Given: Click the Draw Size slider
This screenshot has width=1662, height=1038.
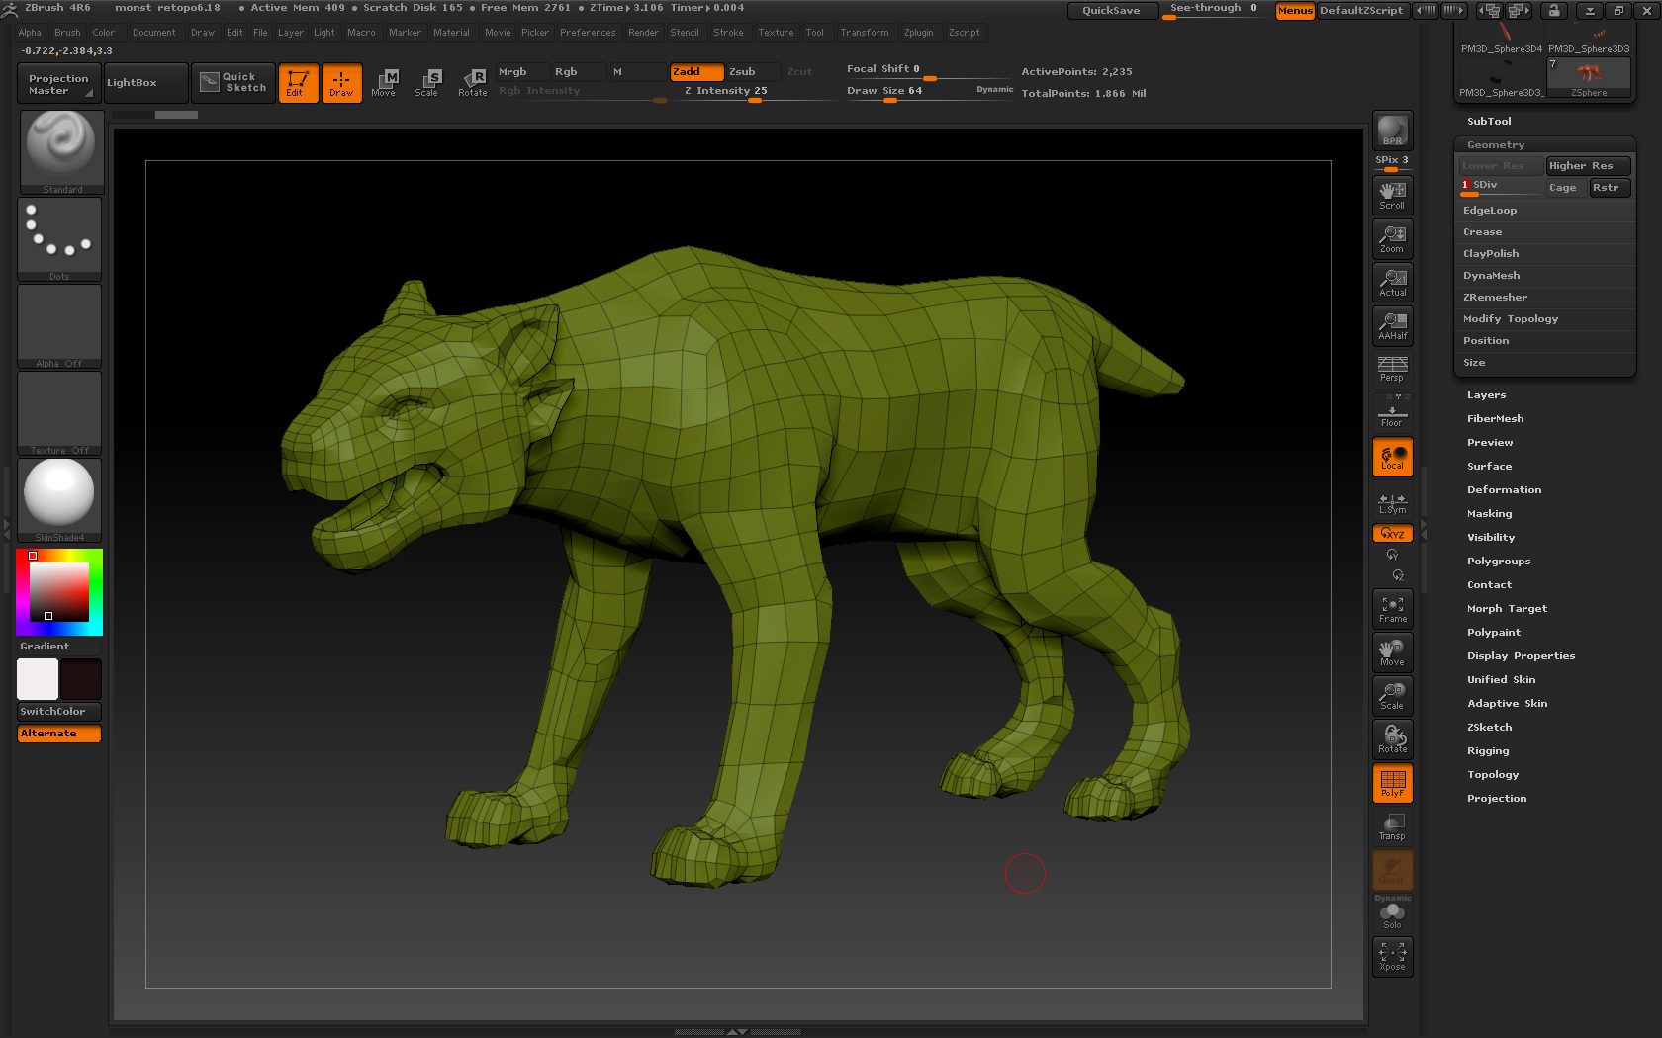Looking at the screenshot, I should 930,91.
